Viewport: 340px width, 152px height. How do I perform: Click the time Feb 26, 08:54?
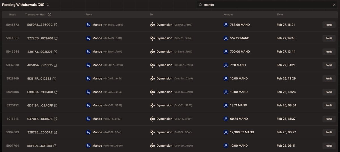click(x=286, y=105)
